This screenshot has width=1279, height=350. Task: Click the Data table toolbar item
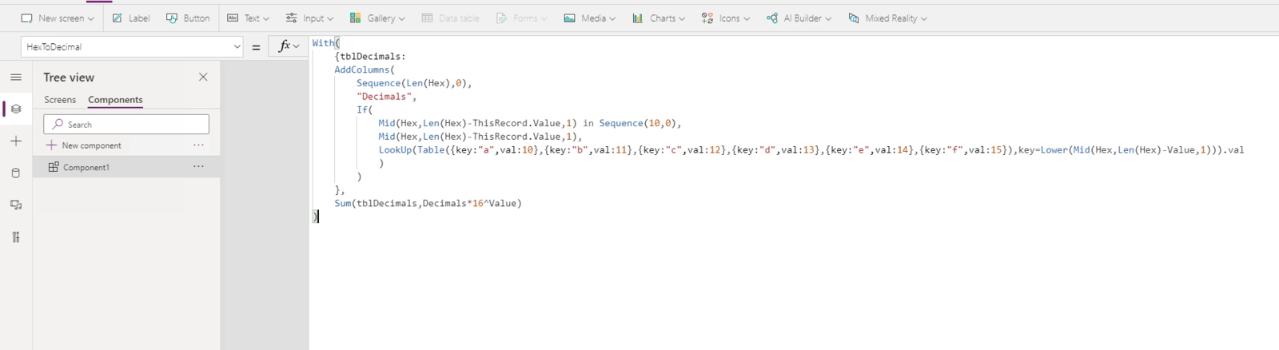(x=451, y=18)
